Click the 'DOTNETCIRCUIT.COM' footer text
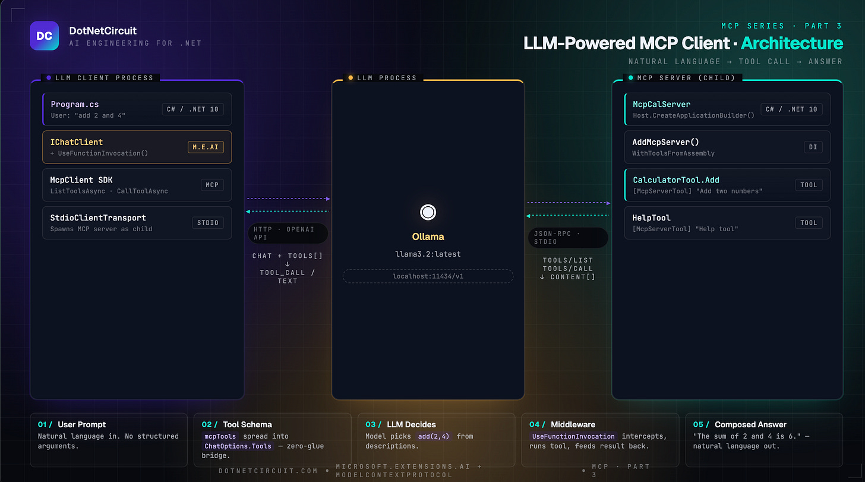Image resolution: width=865 pixels, height=482 pixels. (269, 470)
